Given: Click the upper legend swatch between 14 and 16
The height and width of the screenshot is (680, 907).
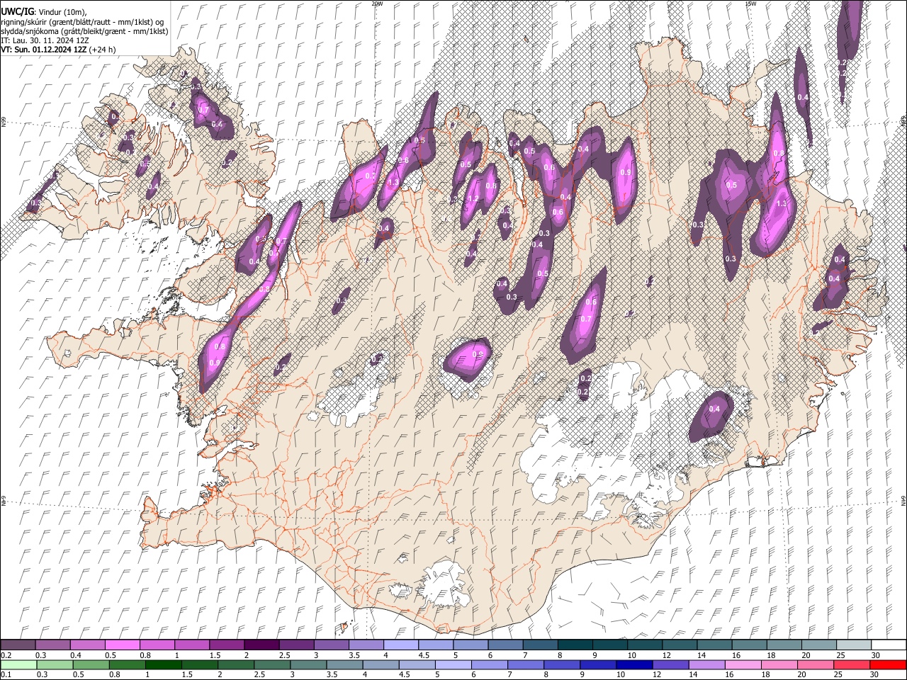Looking at the screenshot, I should coord(714,645).
